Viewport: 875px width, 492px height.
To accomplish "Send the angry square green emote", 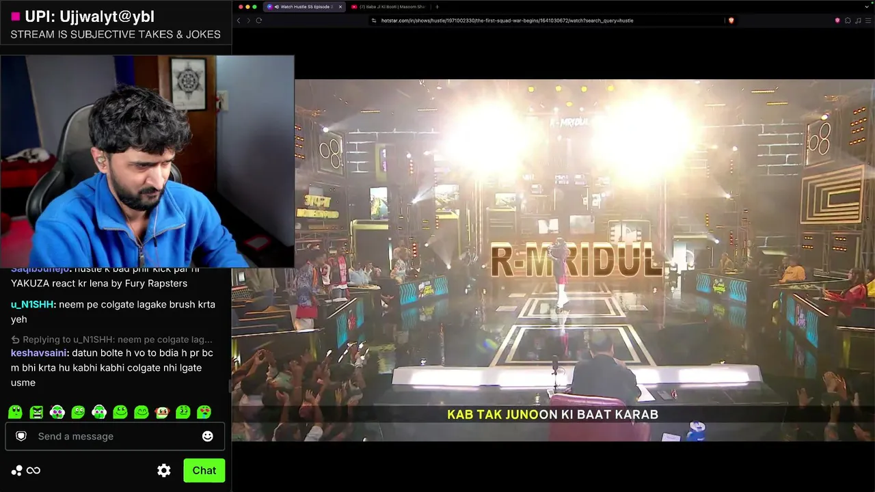I will tap(36, 412).
